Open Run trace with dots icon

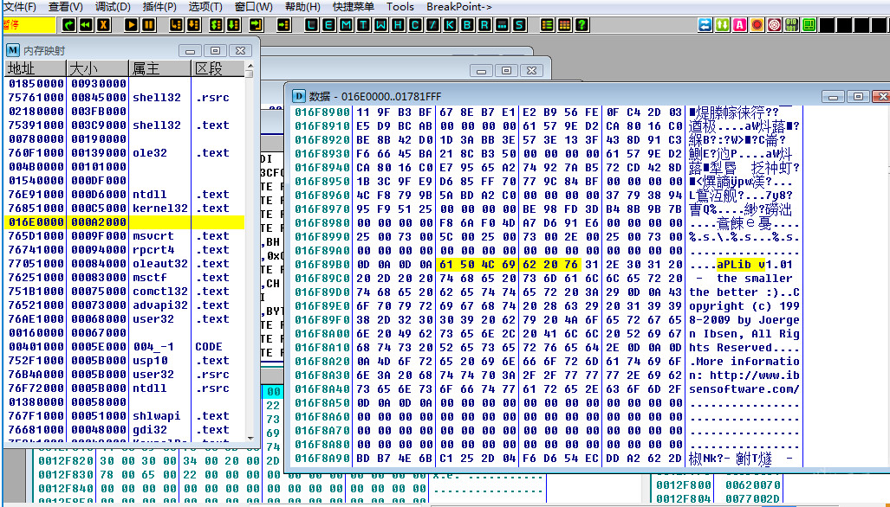(502, 25)
